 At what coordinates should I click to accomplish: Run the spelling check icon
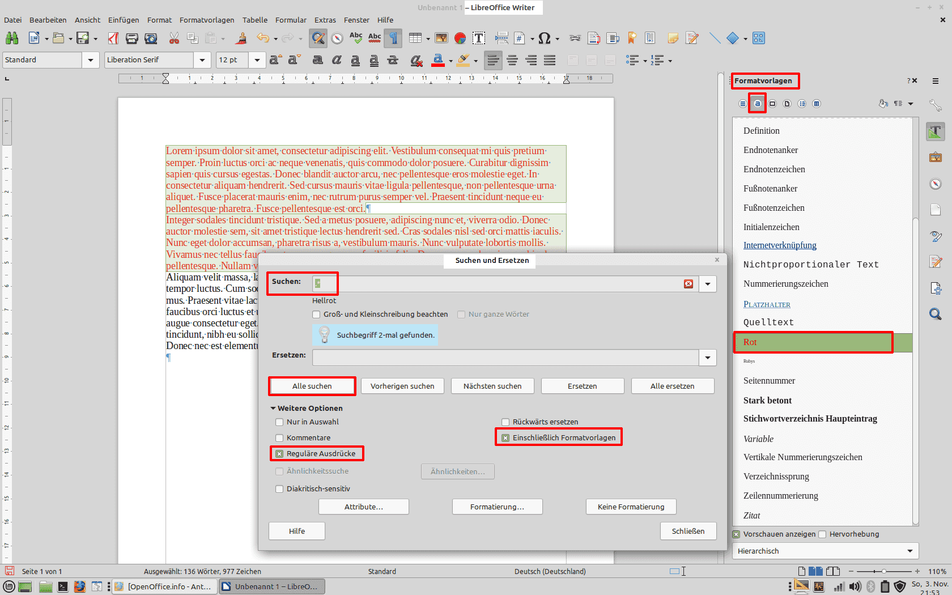356,38
